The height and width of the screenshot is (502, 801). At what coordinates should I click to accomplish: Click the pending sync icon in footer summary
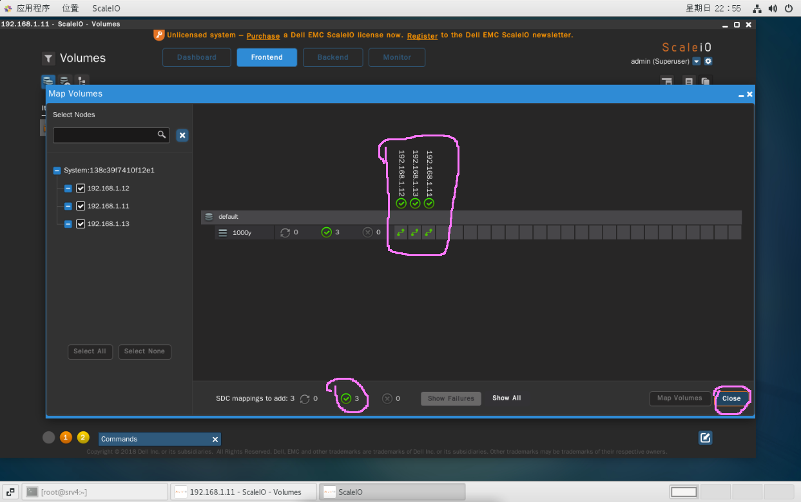point(305,399)
